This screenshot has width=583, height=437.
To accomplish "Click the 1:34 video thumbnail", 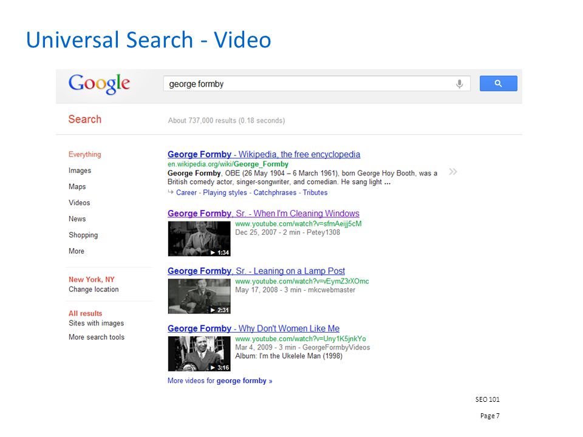I will click(x=199, y=239).
